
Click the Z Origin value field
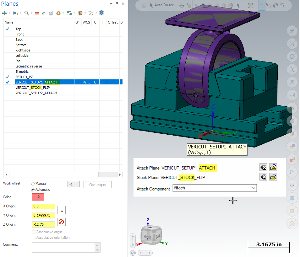(43, 224)
